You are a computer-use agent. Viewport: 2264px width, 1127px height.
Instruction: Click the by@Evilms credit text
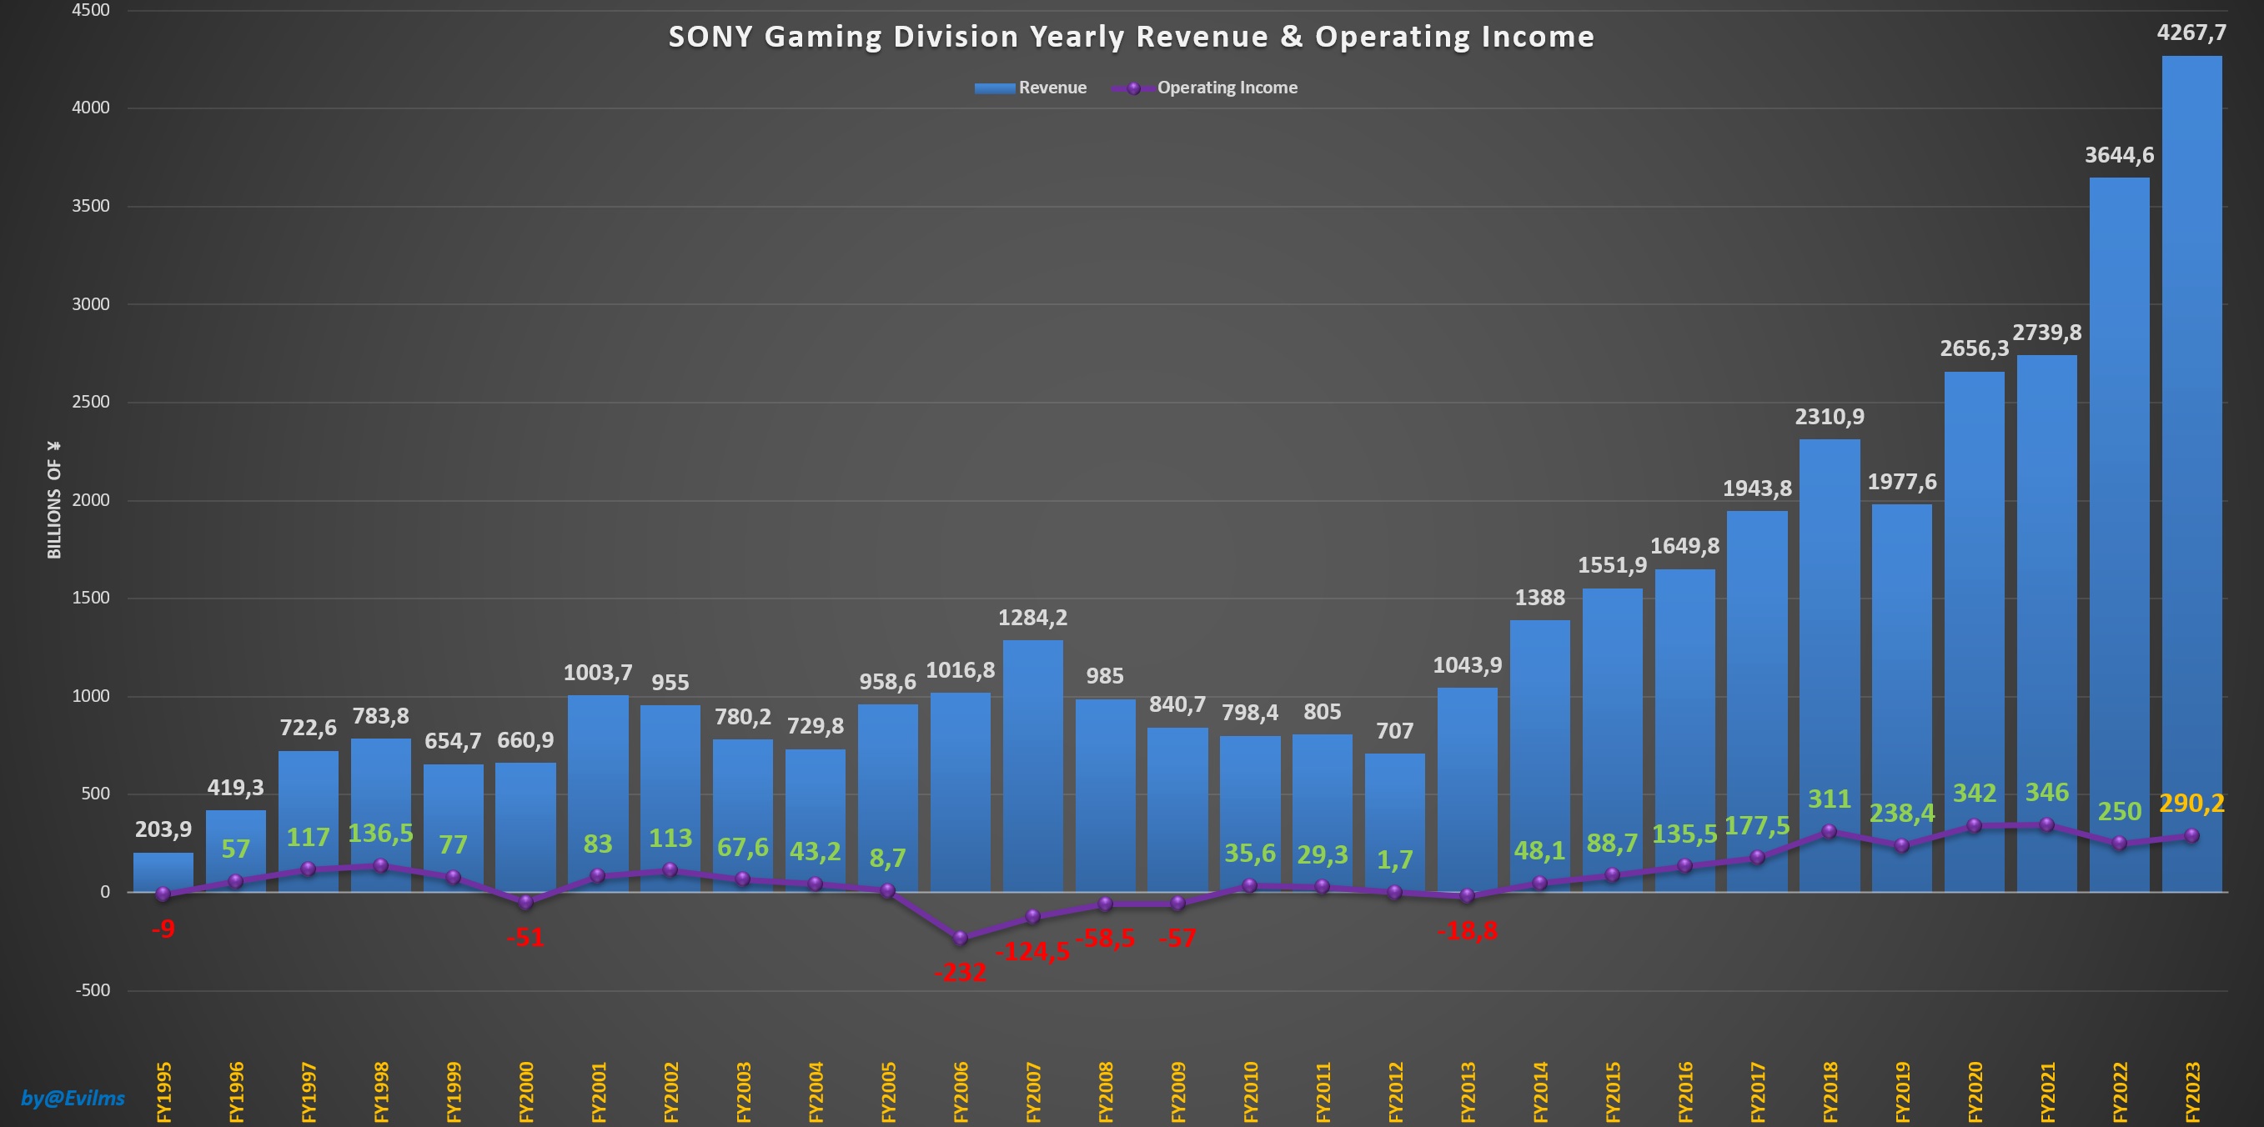[x=73, y=1098]
